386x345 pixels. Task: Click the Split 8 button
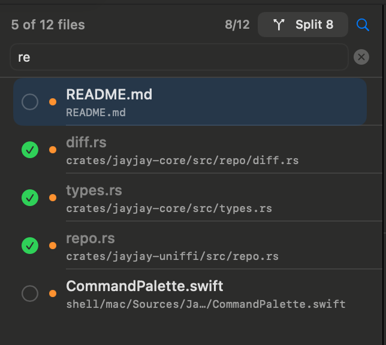tap(303, 25)
